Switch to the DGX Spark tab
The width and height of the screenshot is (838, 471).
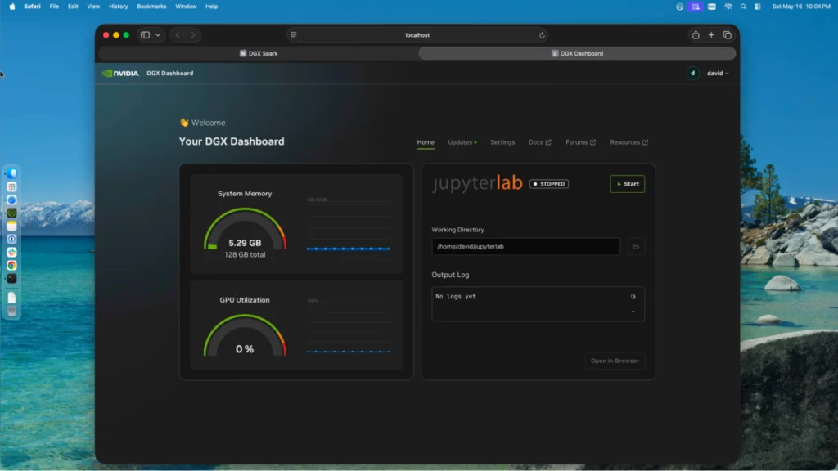258,53
